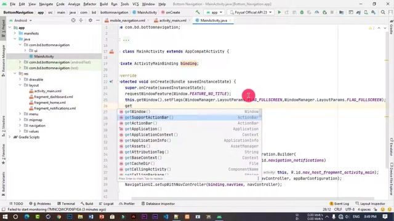This screenshot has height=221, width=394.
Task: Expand the navigation folder
Action: (x=20, y=125)
